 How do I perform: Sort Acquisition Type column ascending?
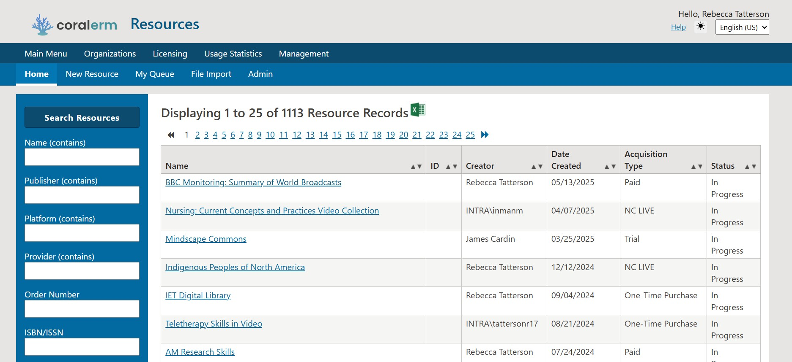(694, 167)
